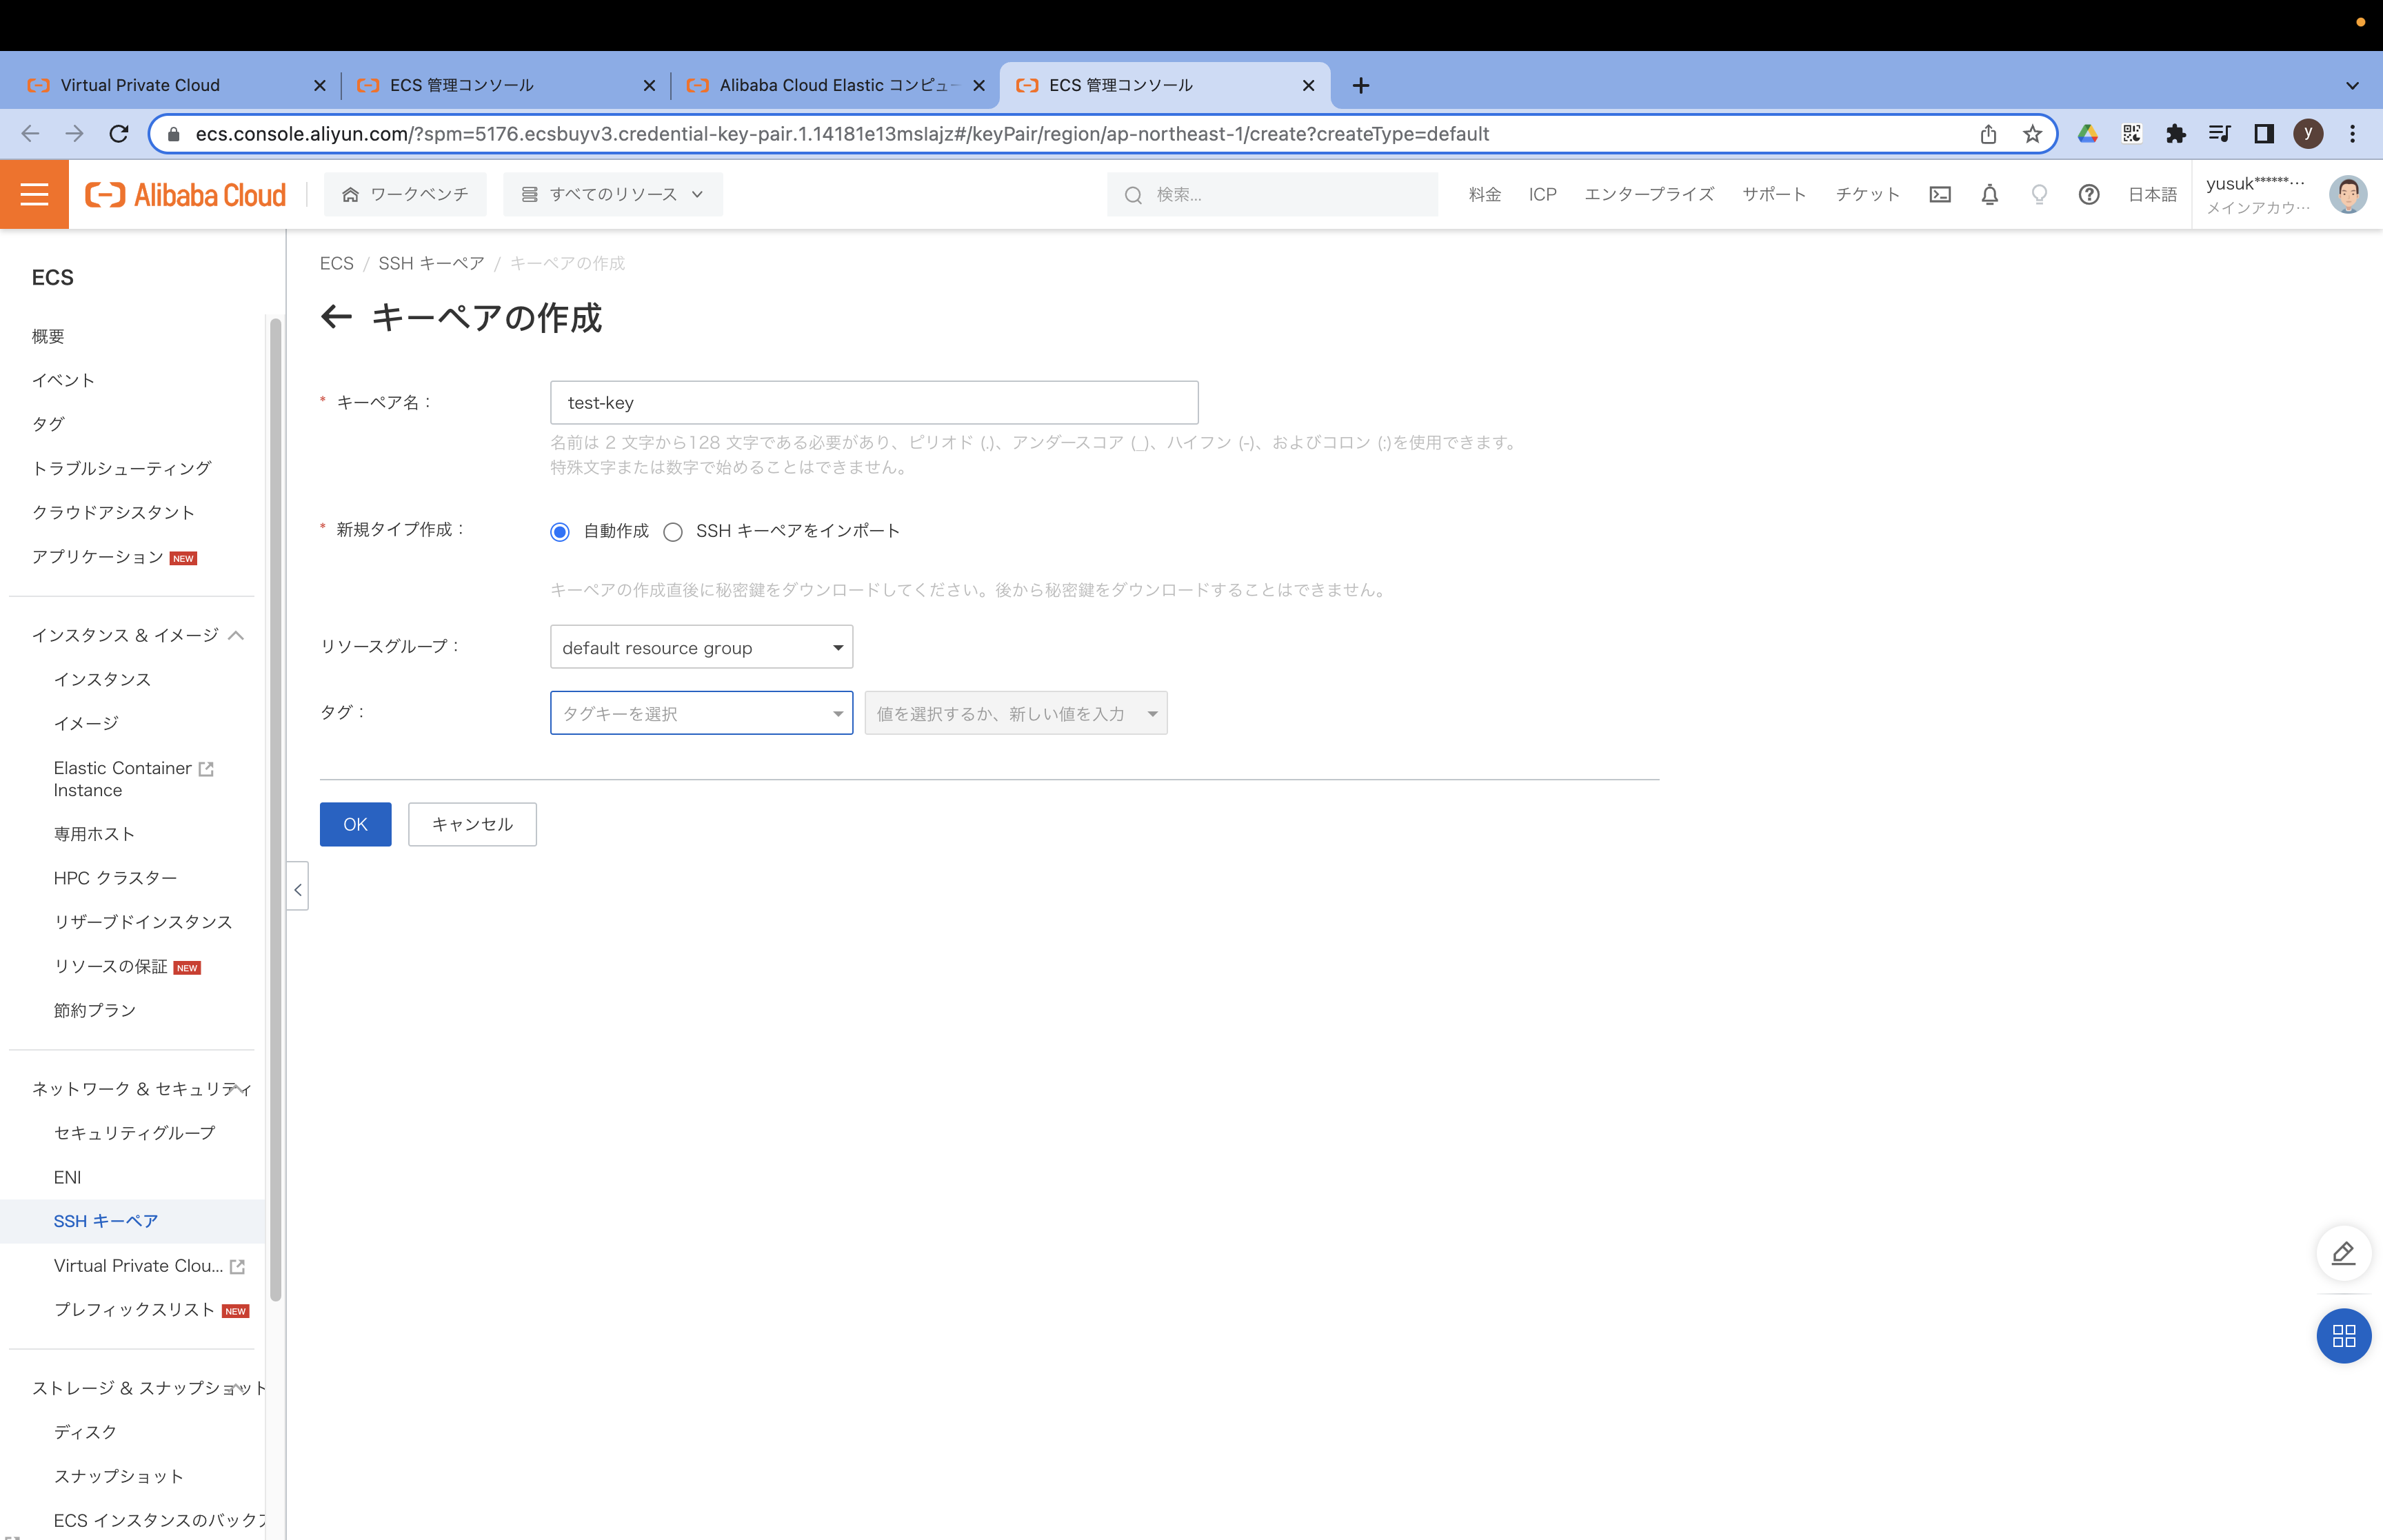
Task: Select SSH キーペアをインポート option
Action: (x=673, y=532)
